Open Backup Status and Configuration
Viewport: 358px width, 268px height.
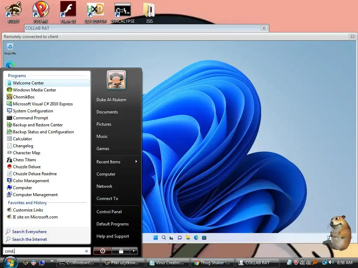(48, 132)
